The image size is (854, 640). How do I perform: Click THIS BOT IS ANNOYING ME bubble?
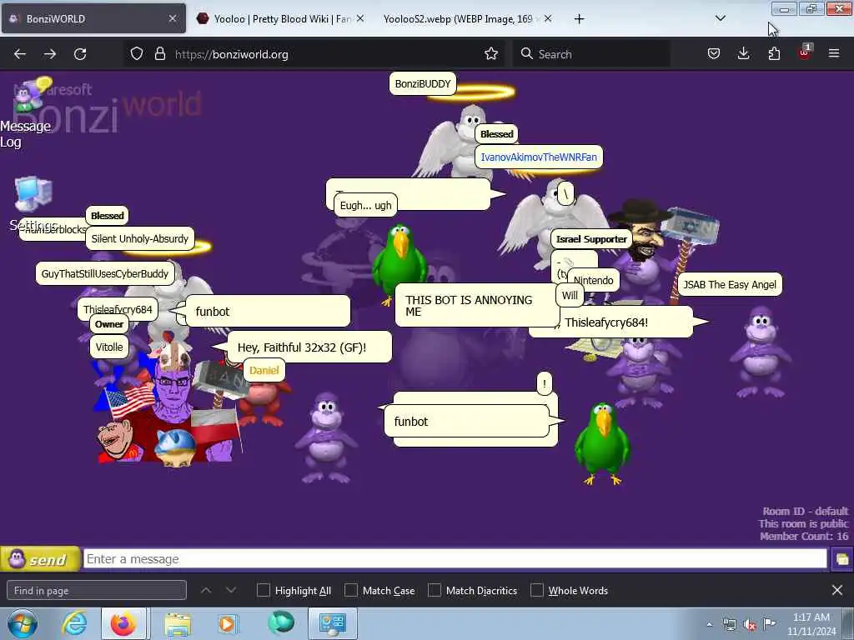(x=477, y=305)
